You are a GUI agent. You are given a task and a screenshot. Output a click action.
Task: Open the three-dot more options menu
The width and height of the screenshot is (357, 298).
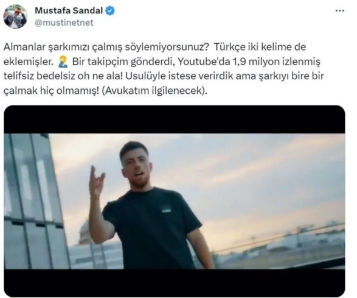(340, 10)
